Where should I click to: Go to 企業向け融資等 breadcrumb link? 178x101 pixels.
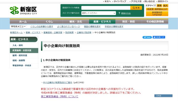click(84, 32)
